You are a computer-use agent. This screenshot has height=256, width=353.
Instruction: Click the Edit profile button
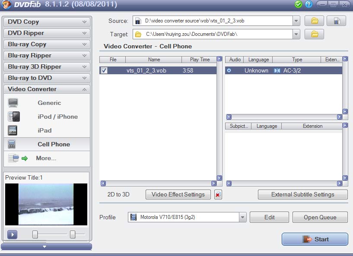coord(269,217)
